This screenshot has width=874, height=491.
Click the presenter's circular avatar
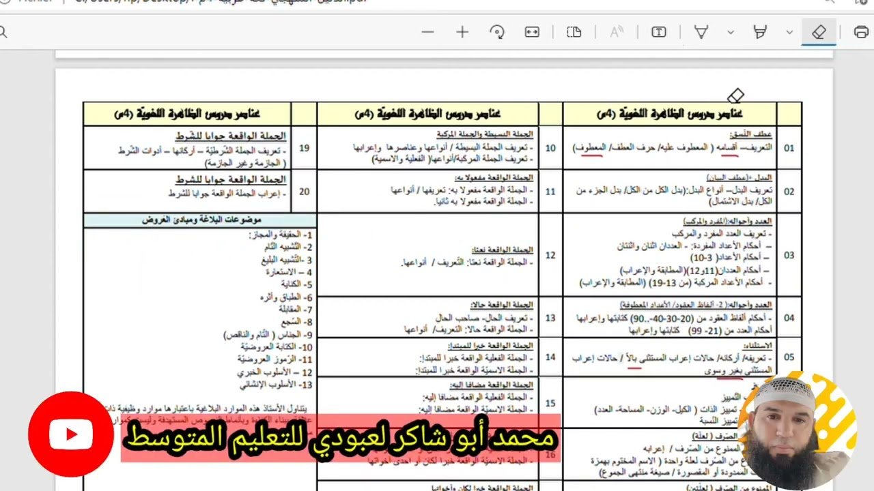(x=797, y=428)
